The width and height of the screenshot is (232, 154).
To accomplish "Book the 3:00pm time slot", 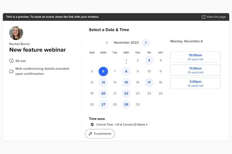I will (x=195, y=83).
